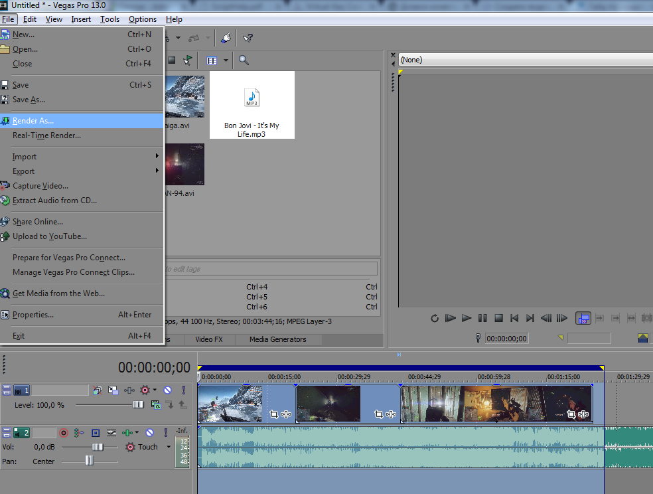Open the Edit menu
This screenshot has height=494, width=653.
30,19
